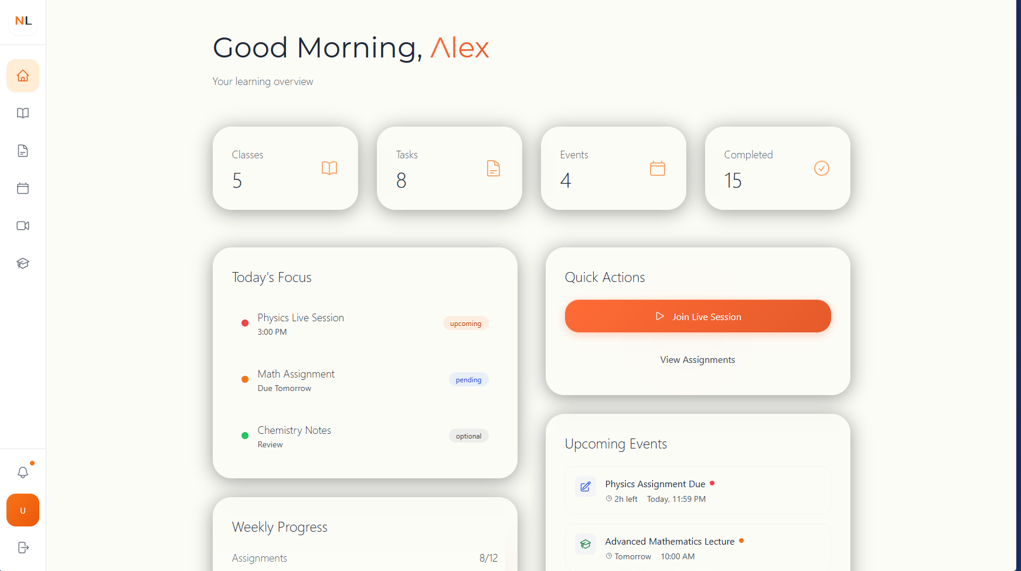Select Chemistry Notes focus item
Image resolution: width=1021 pixels, height=571 pixels.
pyautogui.click(x=365, y=436)
